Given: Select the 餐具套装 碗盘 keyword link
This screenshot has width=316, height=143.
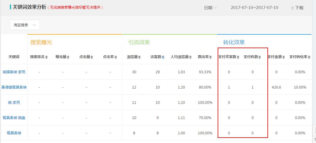Looking at the screenshot, I should click(x=14, y=118).
